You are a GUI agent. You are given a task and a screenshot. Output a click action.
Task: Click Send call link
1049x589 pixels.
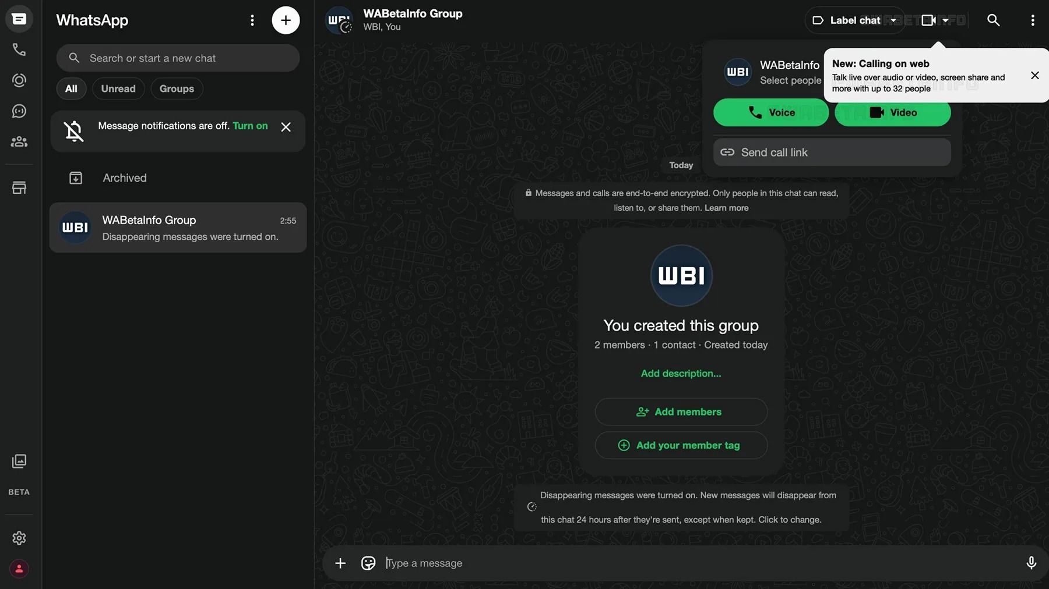[832, 152]
